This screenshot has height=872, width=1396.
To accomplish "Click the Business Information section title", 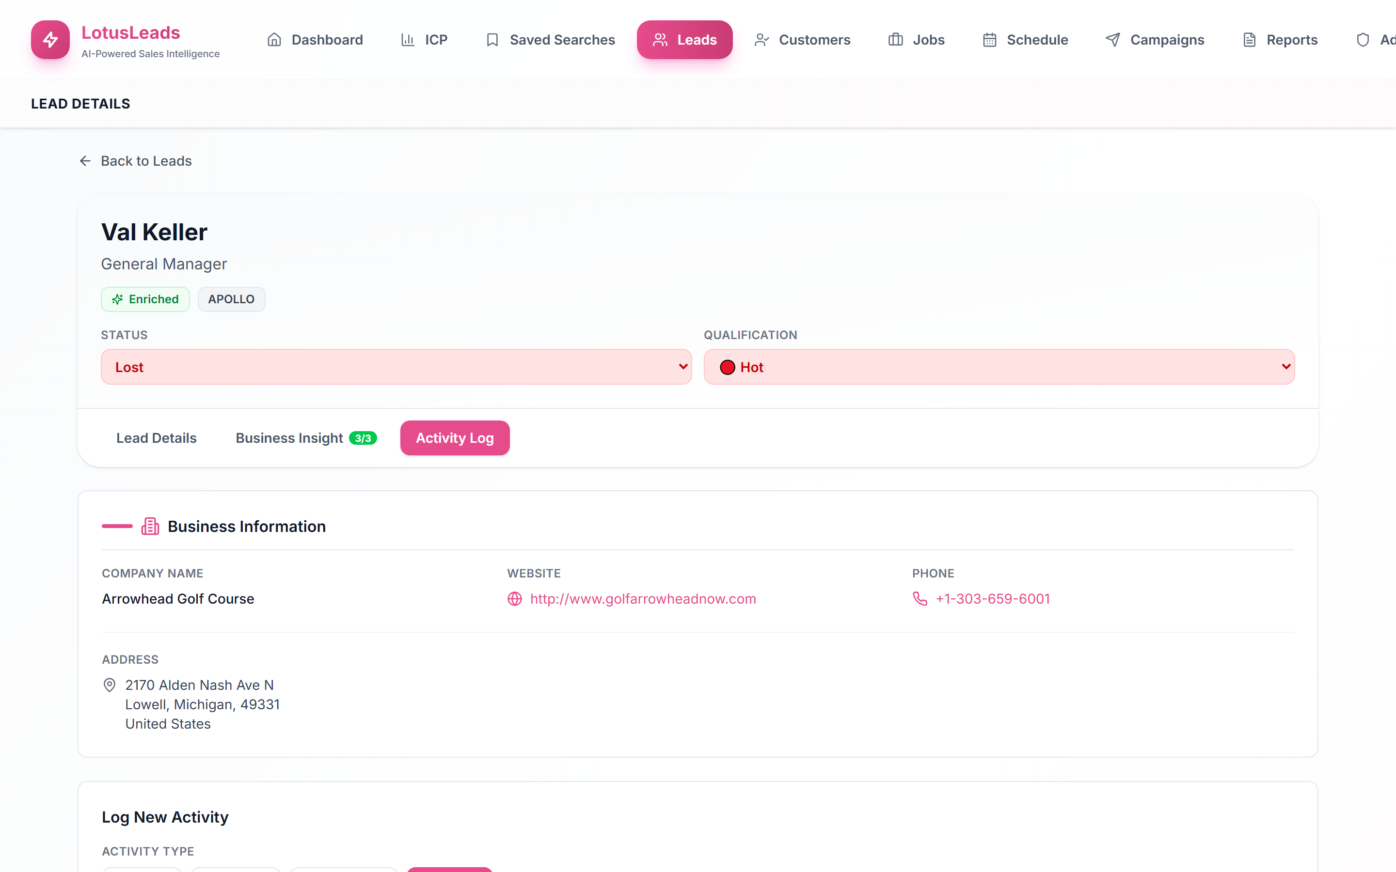I will 247,527.
